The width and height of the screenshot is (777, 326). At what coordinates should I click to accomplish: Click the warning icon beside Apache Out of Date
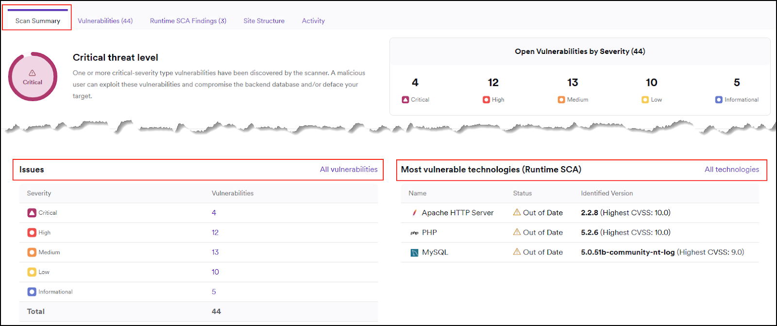click(517, 212)
